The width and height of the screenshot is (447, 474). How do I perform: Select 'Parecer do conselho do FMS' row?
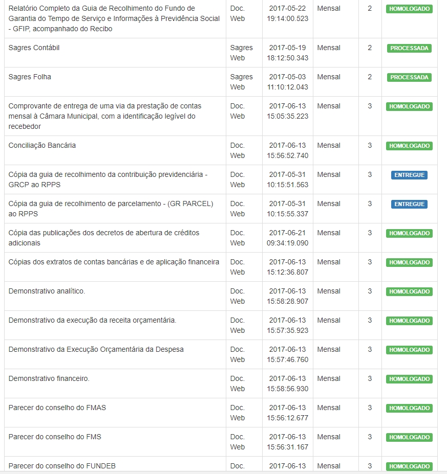pos(55,437)
